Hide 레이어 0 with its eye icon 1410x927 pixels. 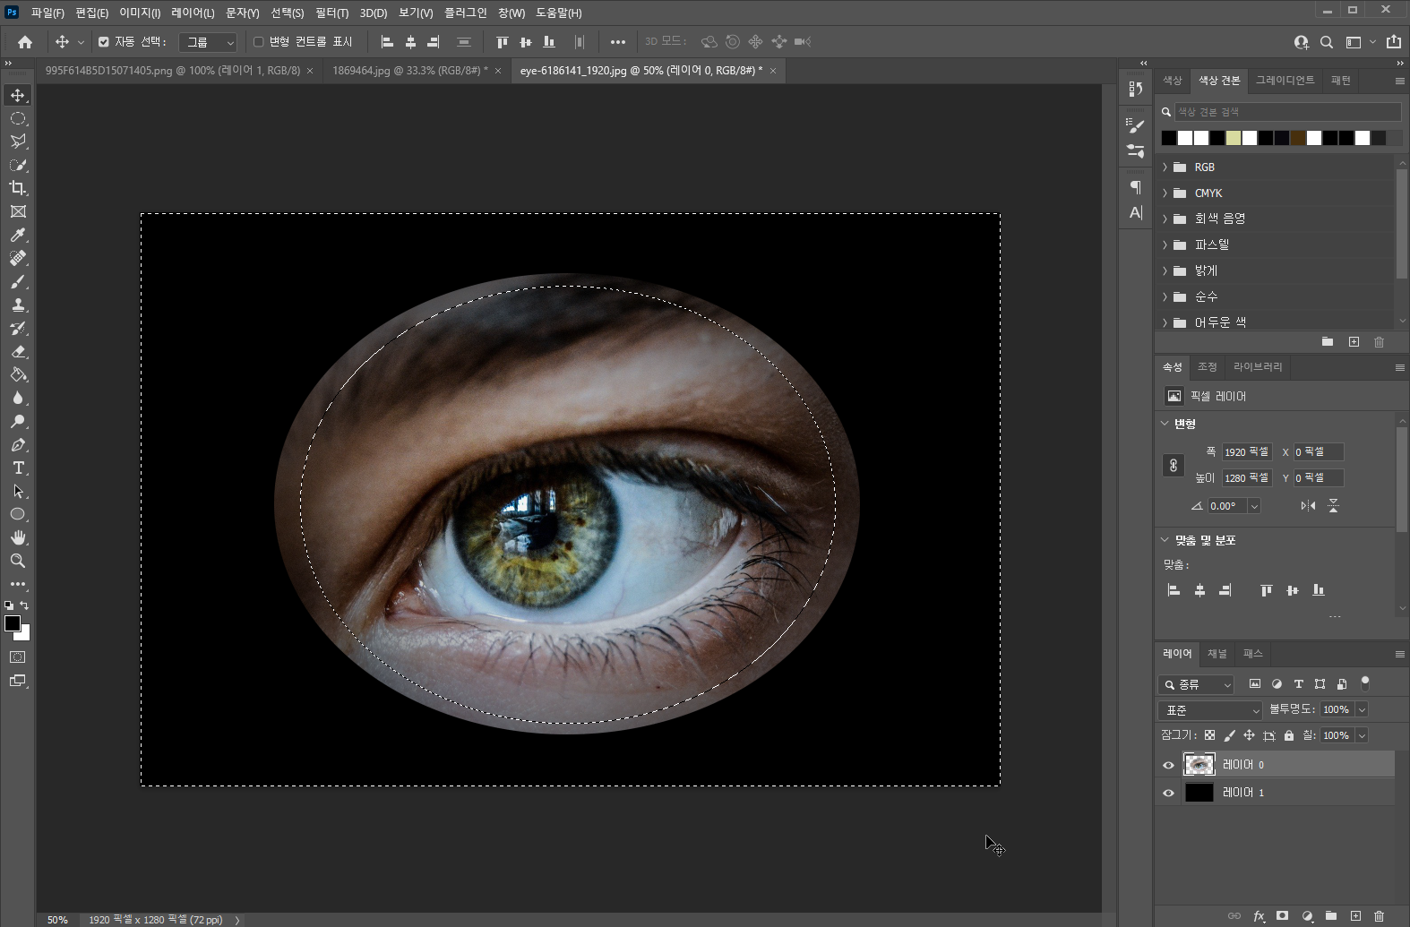tap(1168, 765)
